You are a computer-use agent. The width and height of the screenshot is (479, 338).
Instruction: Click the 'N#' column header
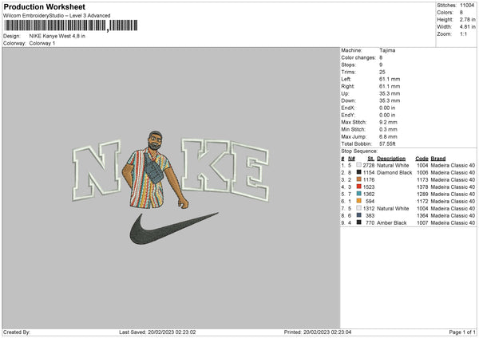click(x=351, y=159)
